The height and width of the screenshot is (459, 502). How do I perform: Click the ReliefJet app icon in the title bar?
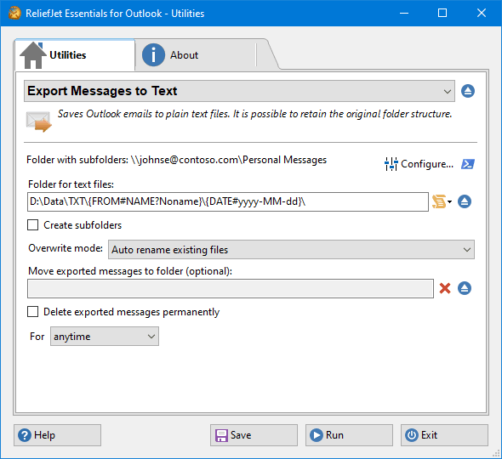[14, 13]
